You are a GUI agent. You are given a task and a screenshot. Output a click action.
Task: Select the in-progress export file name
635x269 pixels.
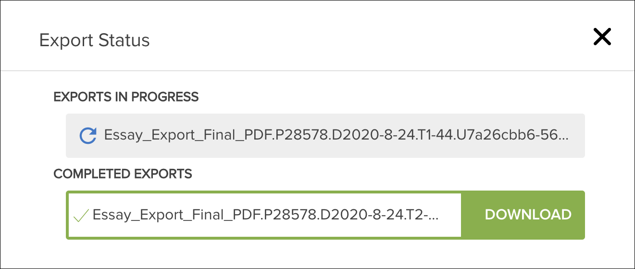(x=336, y=135)
